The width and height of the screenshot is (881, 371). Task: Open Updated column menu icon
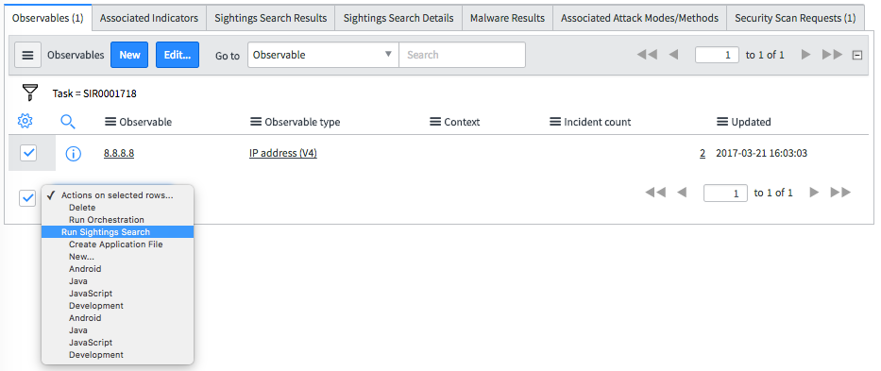click(722, 122)
